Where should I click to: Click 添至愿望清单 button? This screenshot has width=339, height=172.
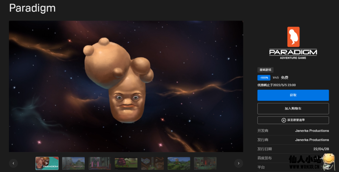click(293, 120)
